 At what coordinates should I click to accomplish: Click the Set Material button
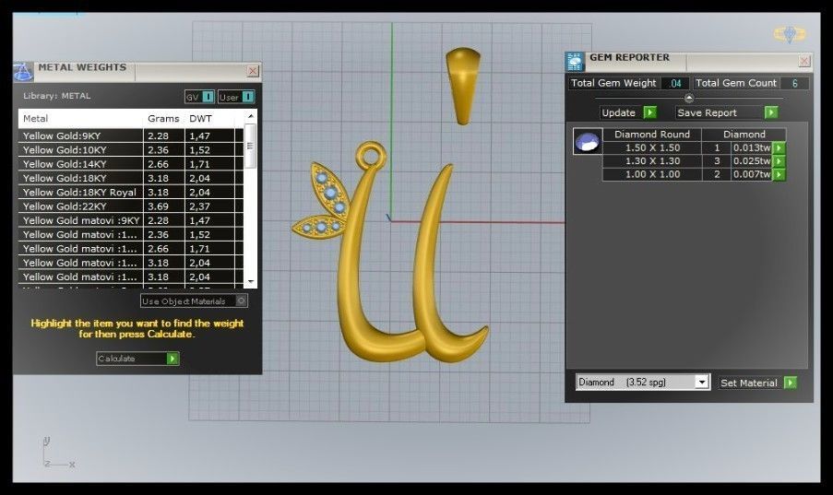coord(758,383)
